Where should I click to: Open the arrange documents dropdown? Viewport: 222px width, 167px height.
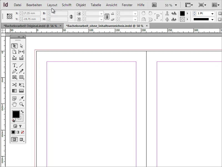(216, 5)
